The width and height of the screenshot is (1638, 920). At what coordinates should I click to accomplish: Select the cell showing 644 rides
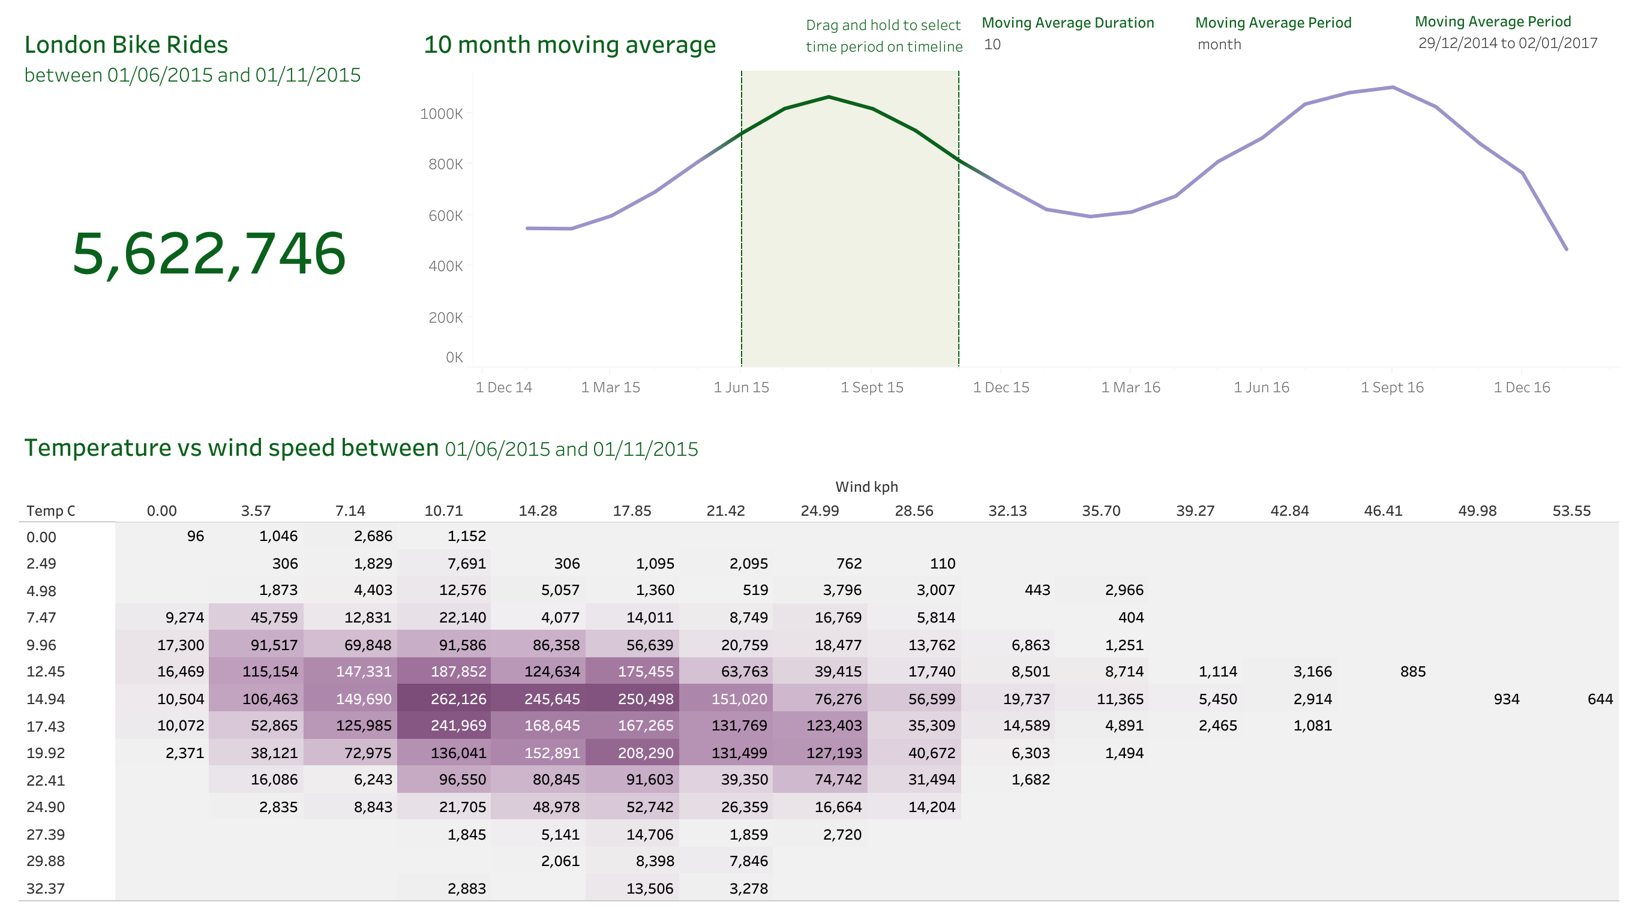[x=1599, y=699]
